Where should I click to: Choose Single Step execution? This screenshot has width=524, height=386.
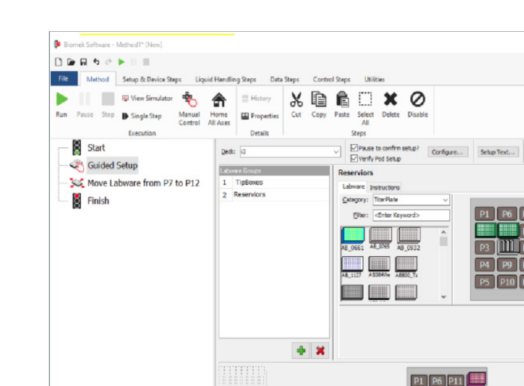coord(142,116)
